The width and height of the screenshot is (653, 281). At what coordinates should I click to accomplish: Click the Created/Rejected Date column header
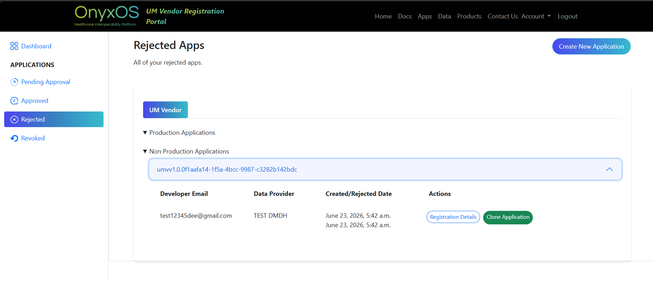click(x=358, y=194)
